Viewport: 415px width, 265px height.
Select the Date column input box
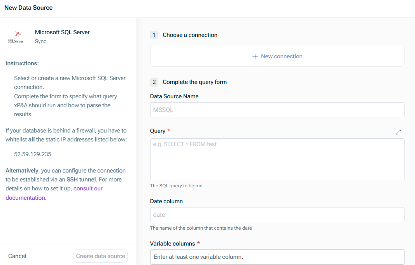277,214
